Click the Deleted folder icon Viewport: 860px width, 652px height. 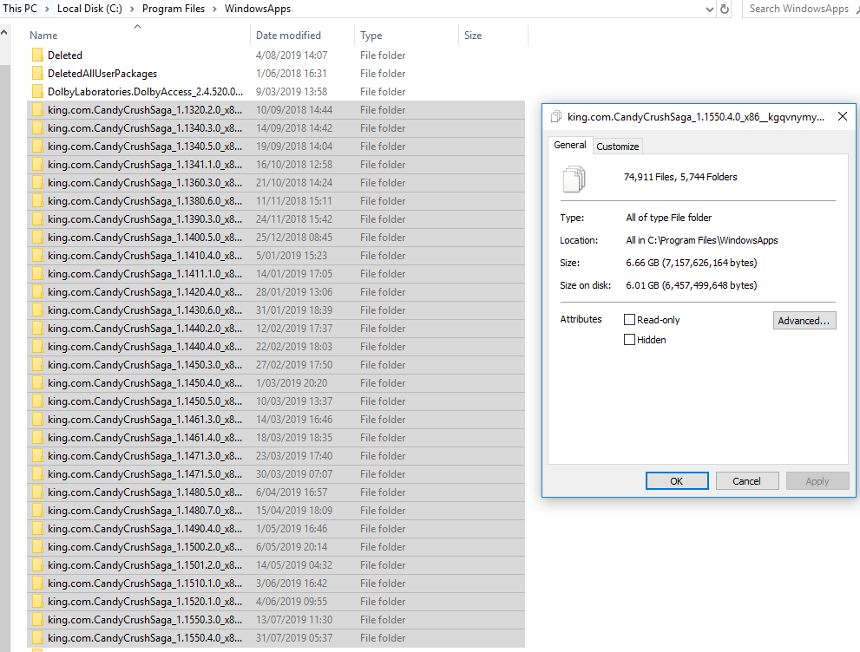click(x=37, y=55)
